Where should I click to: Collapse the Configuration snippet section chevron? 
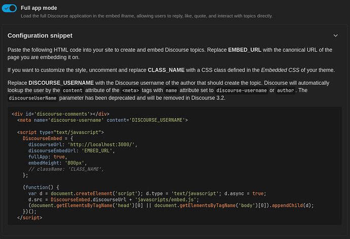click(x=335, y=36)
